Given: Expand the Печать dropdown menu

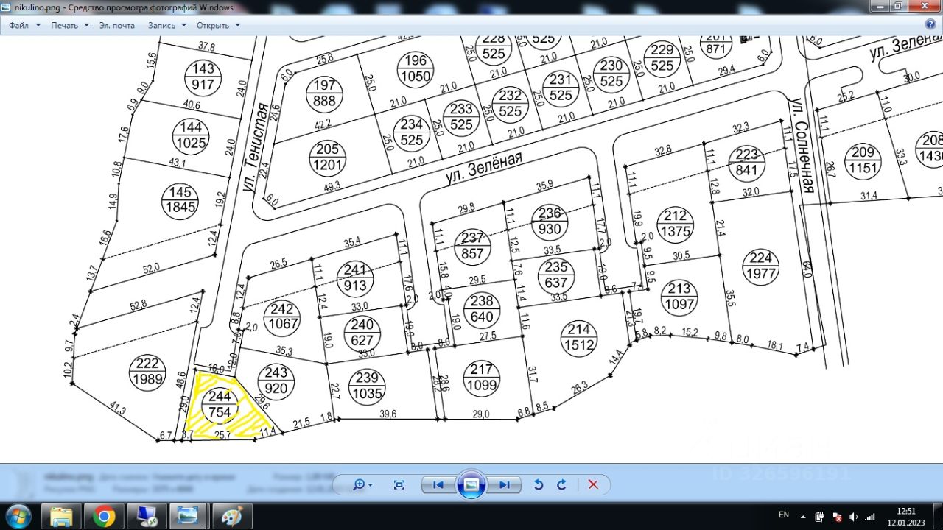Looking at the screenshot, I should coord(69,25).
